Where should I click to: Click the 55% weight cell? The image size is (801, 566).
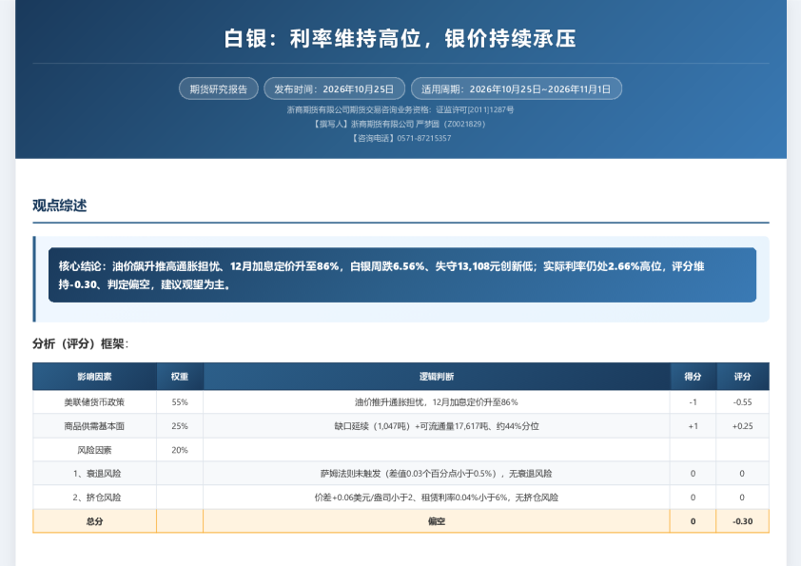coord(180,402)
